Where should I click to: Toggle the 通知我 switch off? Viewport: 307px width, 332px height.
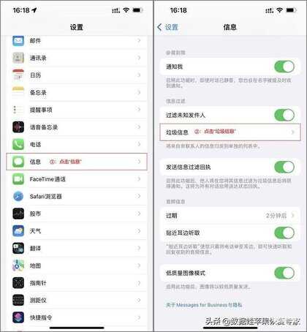(x=284, y=67)
